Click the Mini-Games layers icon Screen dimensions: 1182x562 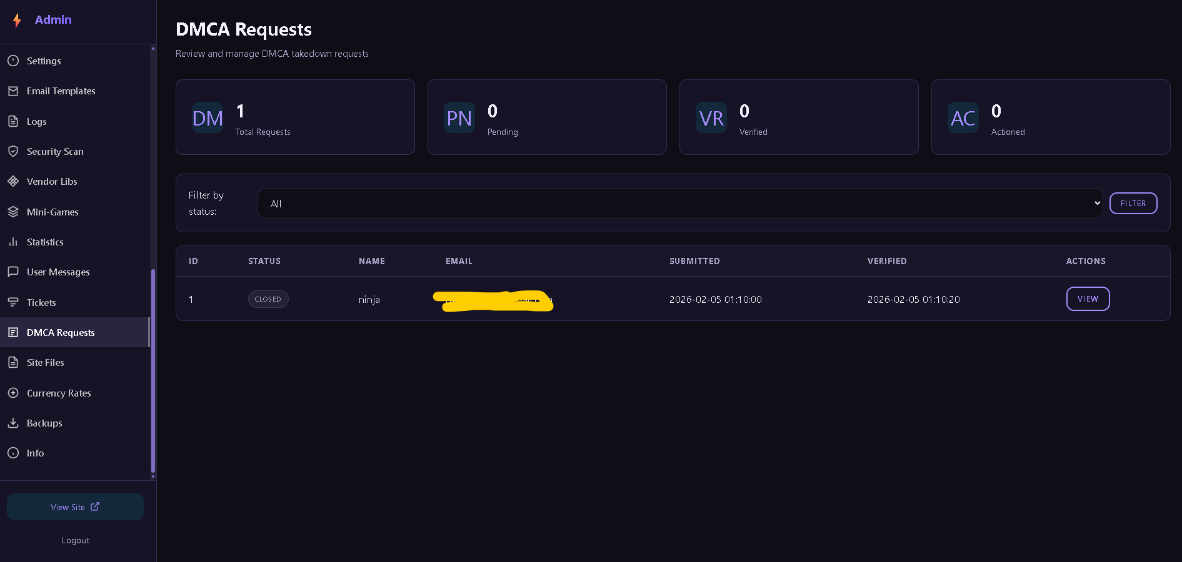pyautogui.click(x=13, y=212)
